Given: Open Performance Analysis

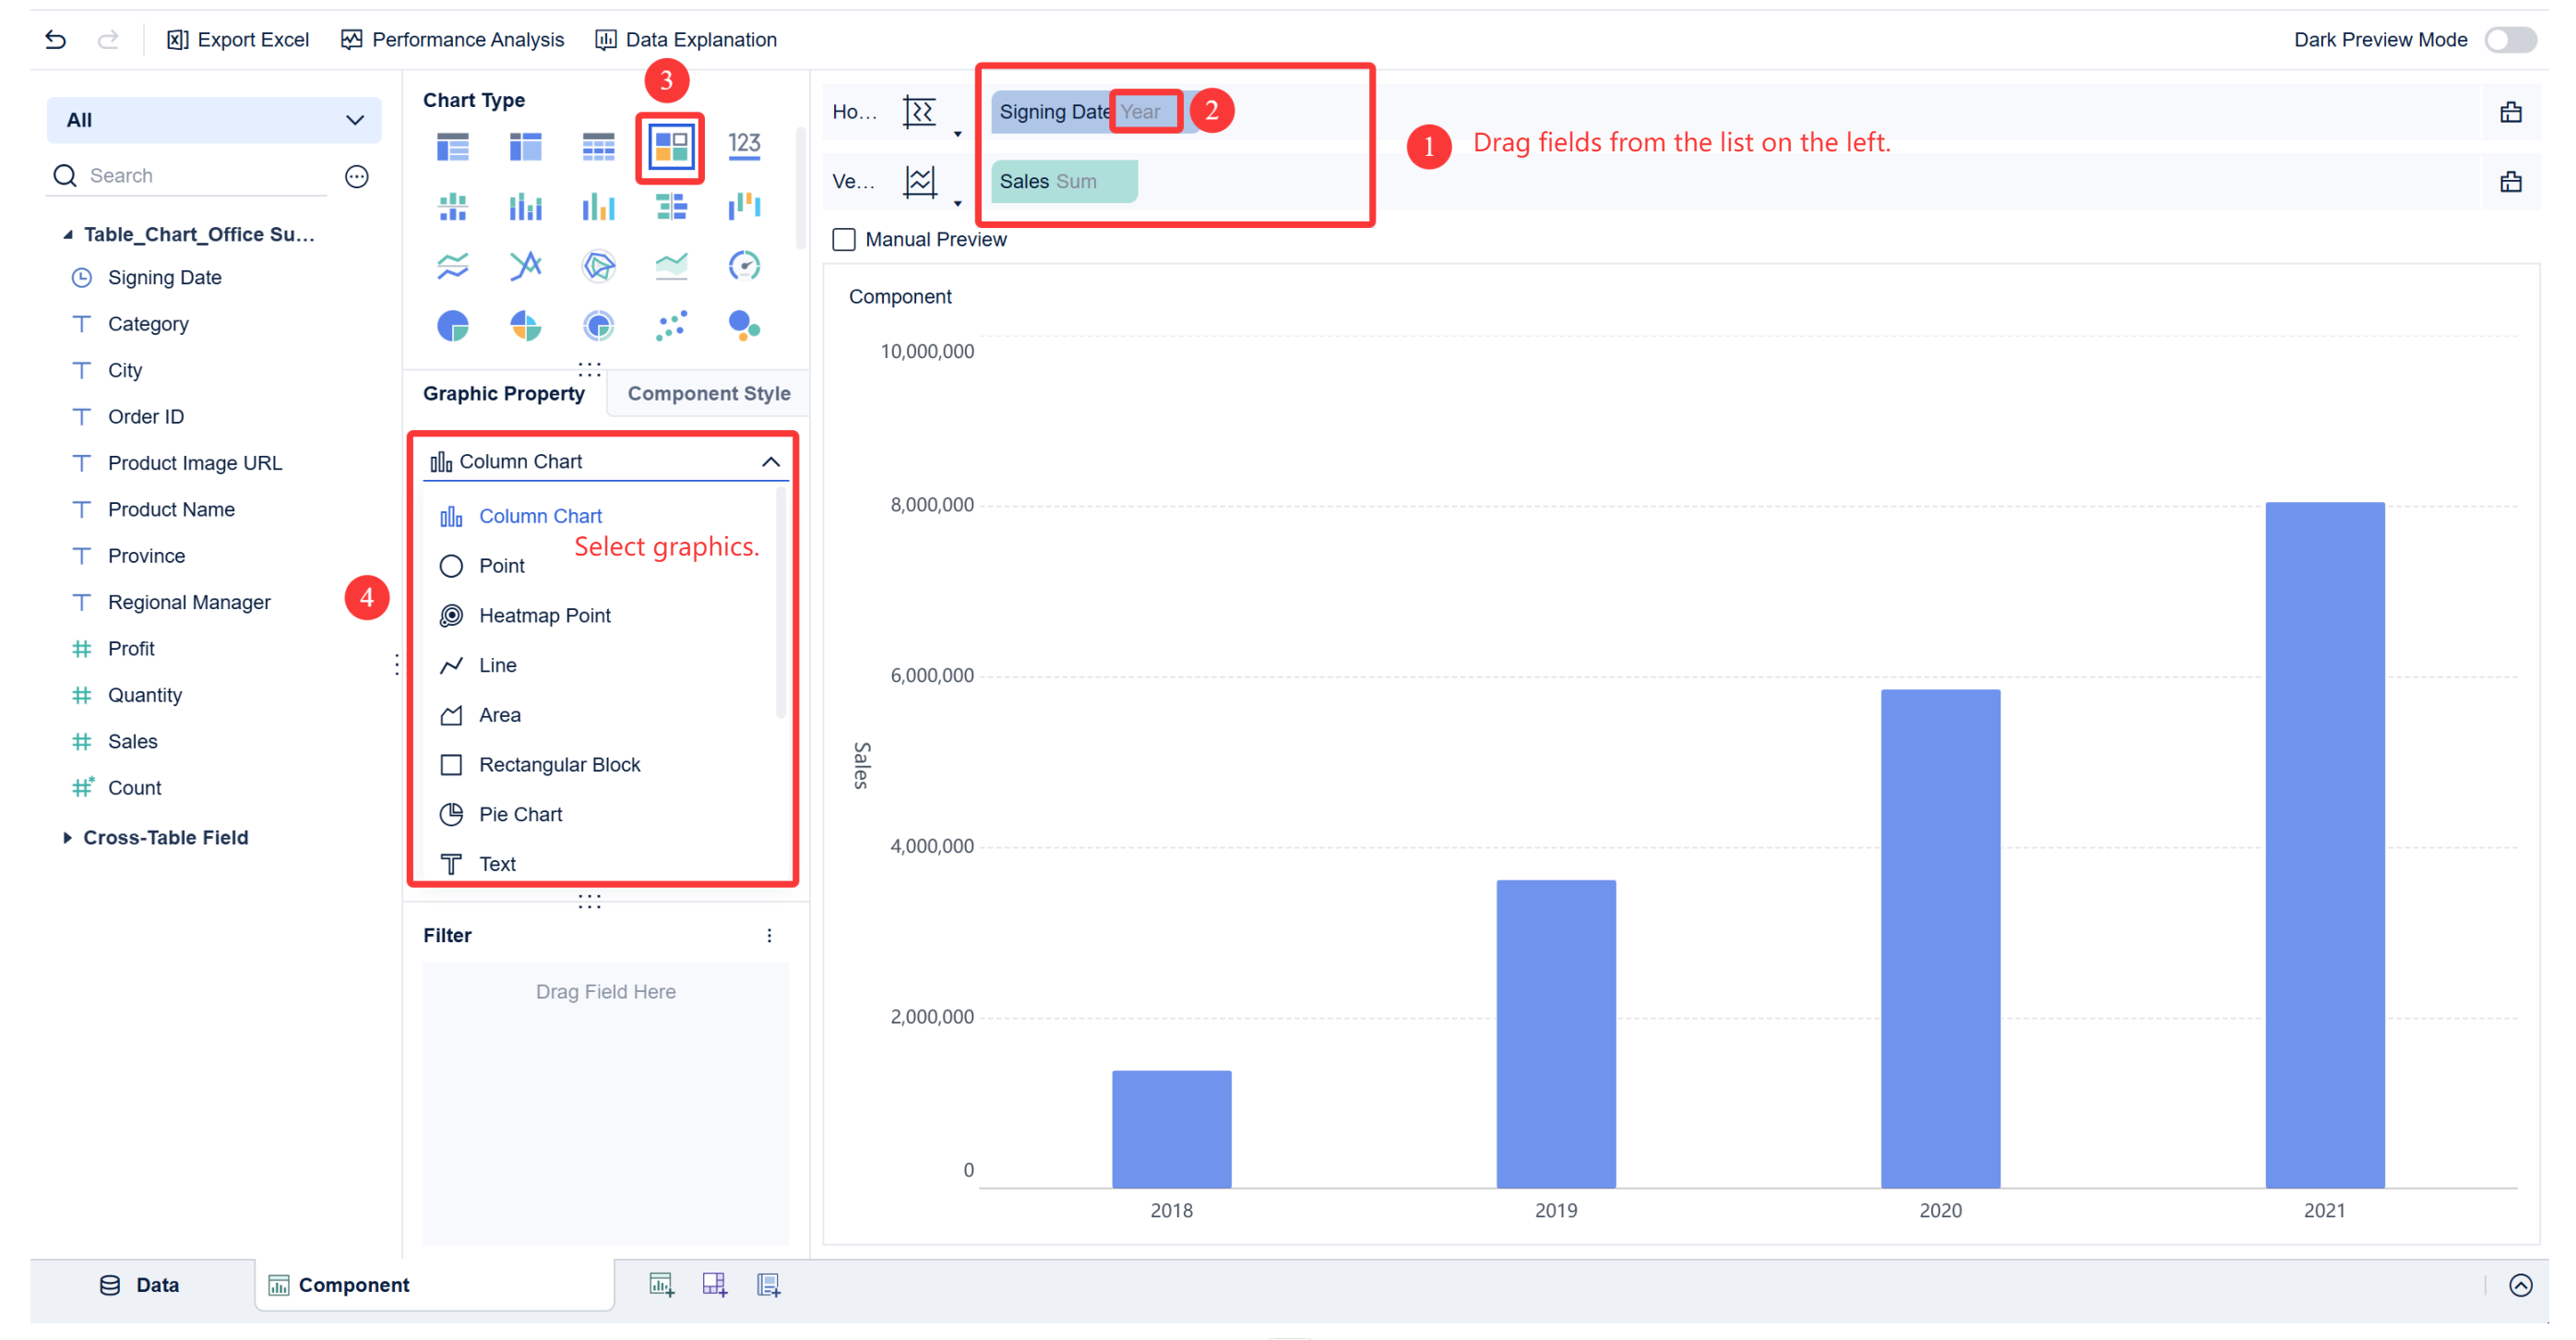Looking at the screenshot, I should [x=452, y=40].
